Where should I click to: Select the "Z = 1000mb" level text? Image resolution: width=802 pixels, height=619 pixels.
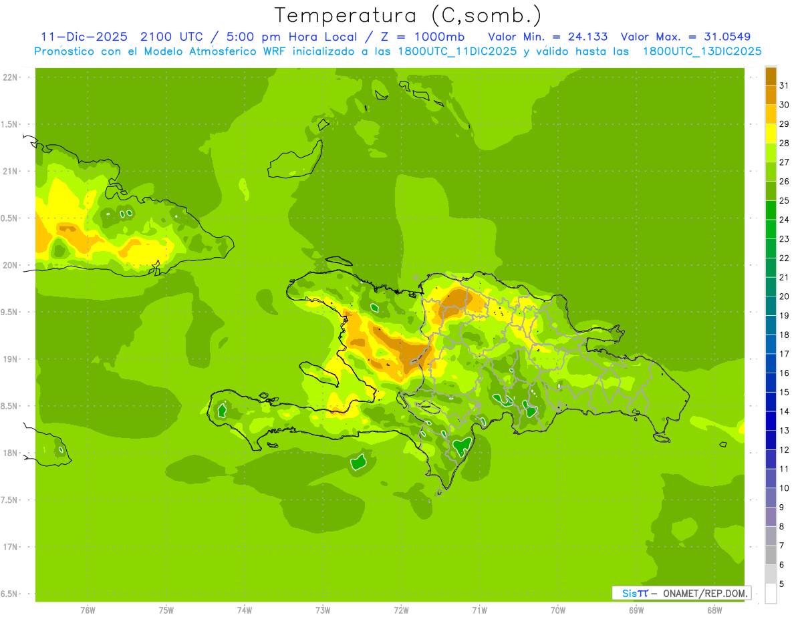422,37
